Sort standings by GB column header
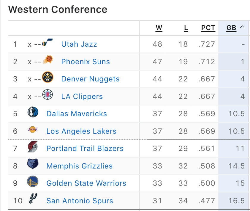 (x=231, y=28)
